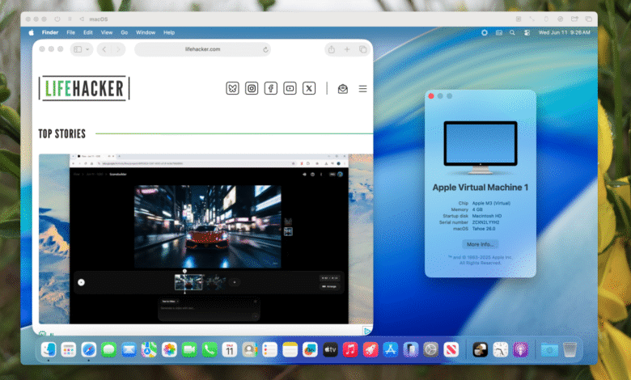The image size is (631, 380).
Task: Expand the Safari sidebar dropdown chevron
Action: point(87,49)
